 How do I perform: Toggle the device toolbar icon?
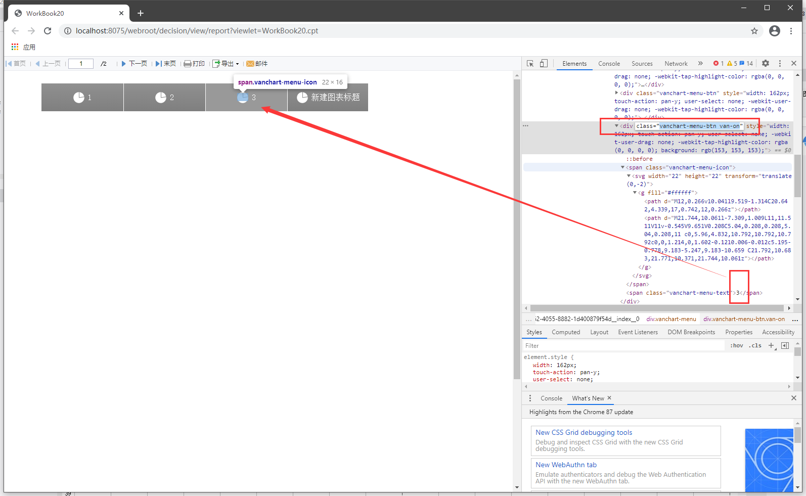pos(544,63)
